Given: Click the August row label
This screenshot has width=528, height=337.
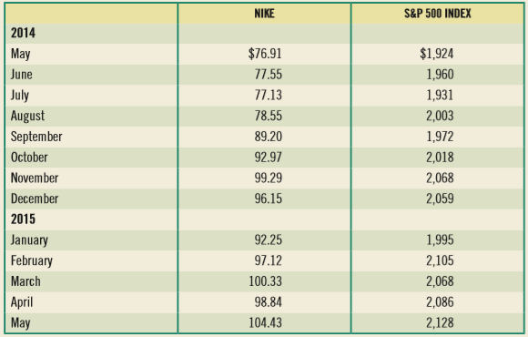Looking at the screenshot, I should [x=27, y=117].
